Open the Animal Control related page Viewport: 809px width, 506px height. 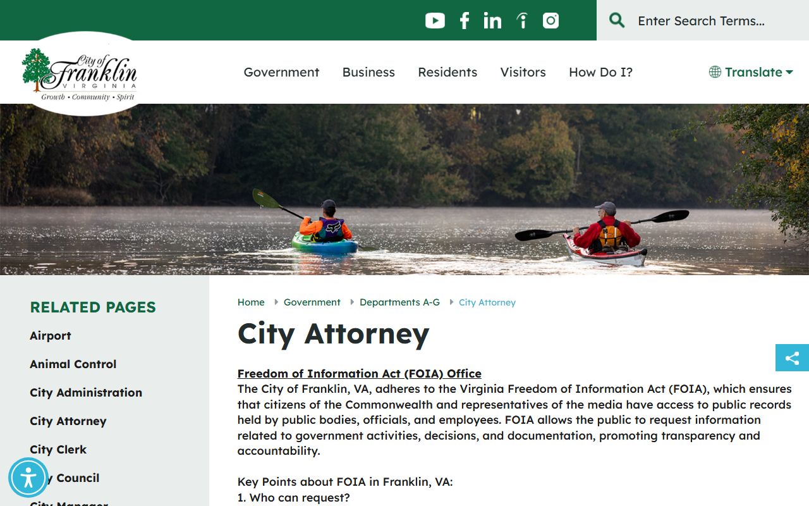[73, 364]
